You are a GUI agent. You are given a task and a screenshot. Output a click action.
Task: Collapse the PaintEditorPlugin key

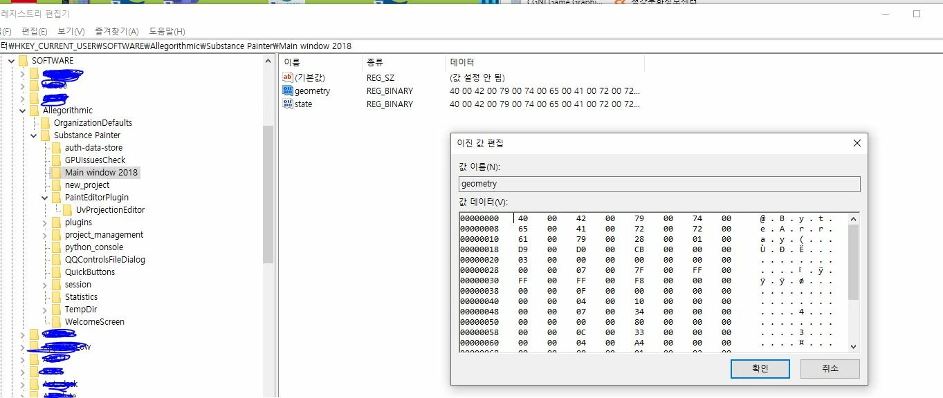(44, 198)
